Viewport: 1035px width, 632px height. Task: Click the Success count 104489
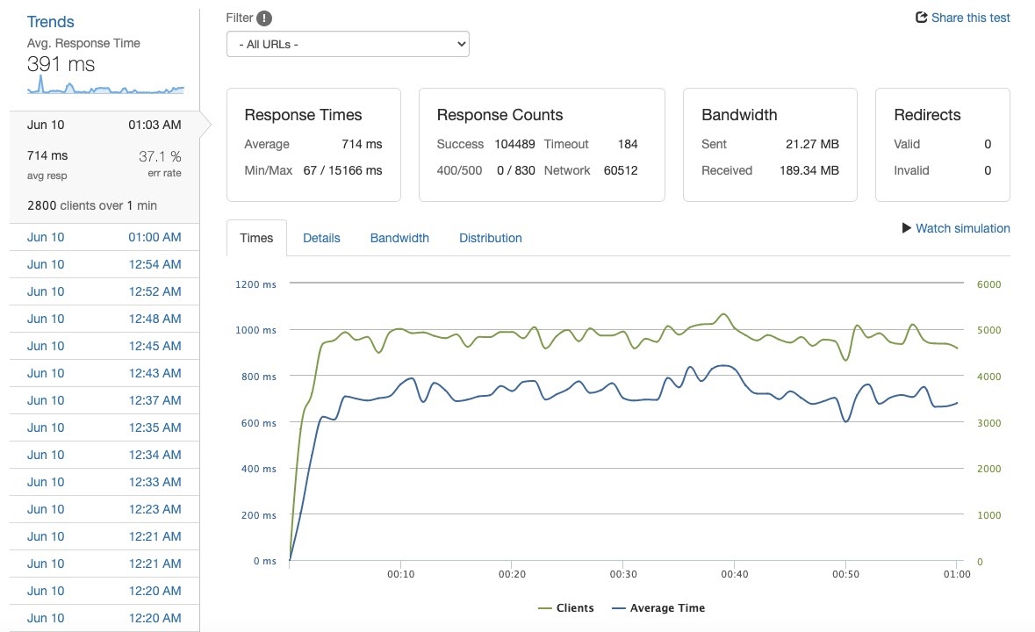(514, 144)
